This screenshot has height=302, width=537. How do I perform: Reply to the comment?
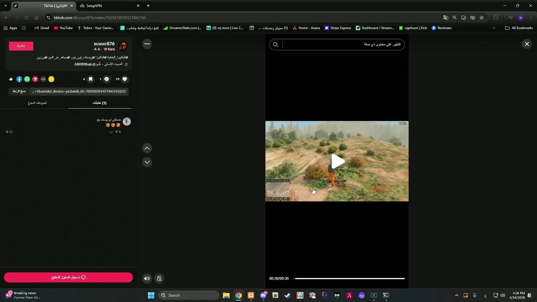pos(111,132)
